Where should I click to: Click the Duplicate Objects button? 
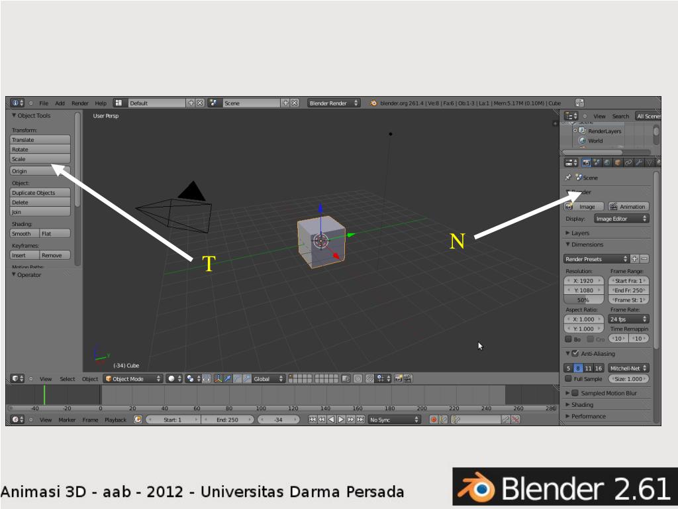(x=40, y=193)
